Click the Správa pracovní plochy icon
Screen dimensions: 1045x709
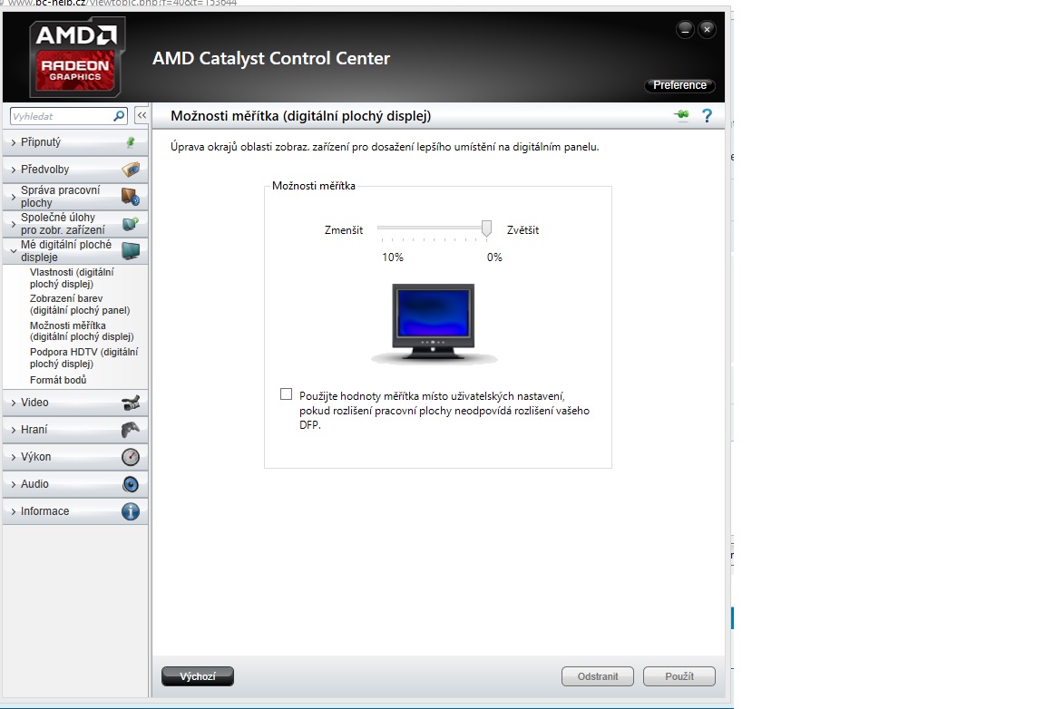pyautogui.click(x=131, y=197)
